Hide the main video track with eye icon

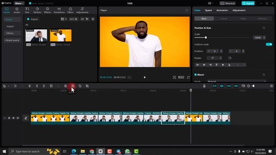13,118
